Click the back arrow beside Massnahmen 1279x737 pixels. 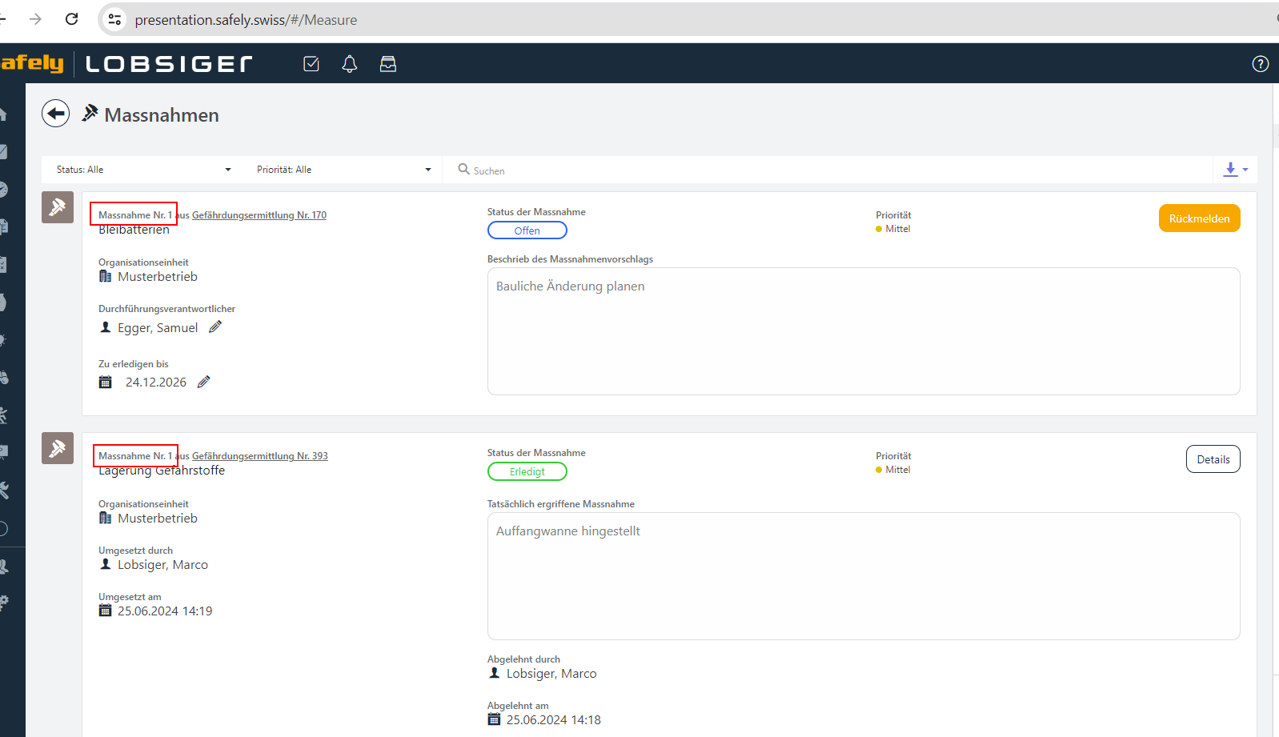[55, 114]
